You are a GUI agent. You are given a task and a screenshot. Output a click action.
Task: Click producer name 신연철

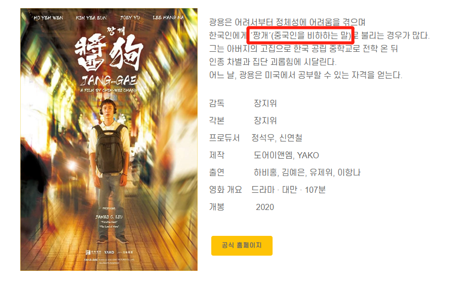pyautogui.click(x=290, y=138)
